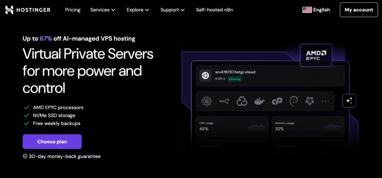The height and width of the screenshot is (178, 382).
Task: Click the Hostinger logo
Action: (x=28, y=10)
